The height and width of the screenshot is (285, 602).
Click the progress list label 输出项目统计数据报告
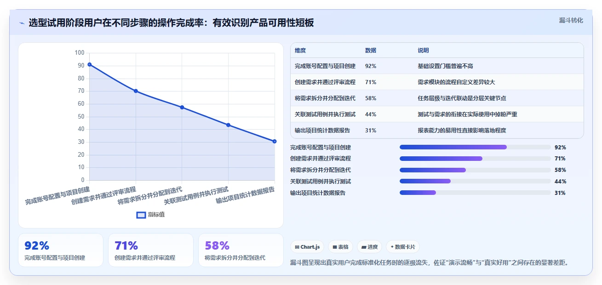pos(318,193)
